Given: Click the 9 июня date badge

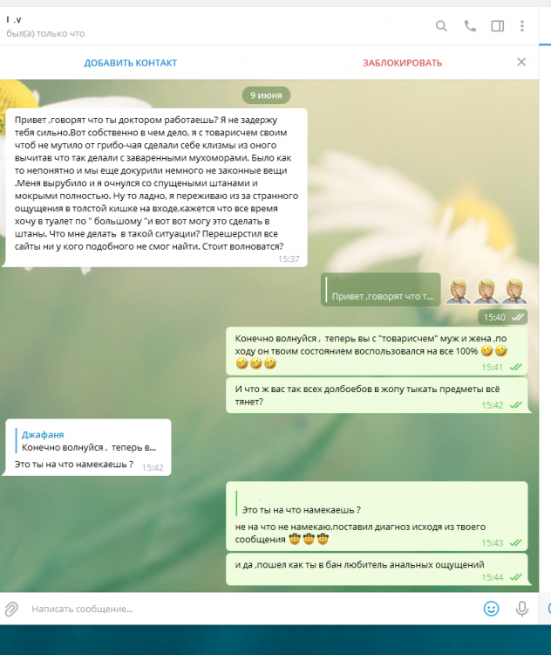Looking at the screenshot, I should pyautogui.click(x=266, y=95).
